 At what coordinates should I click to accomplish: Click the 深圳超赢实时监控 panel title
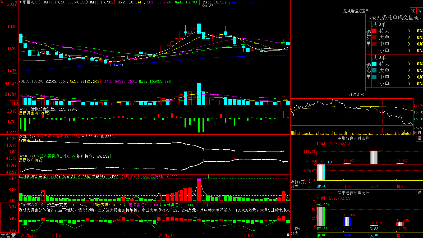point(353,138)
